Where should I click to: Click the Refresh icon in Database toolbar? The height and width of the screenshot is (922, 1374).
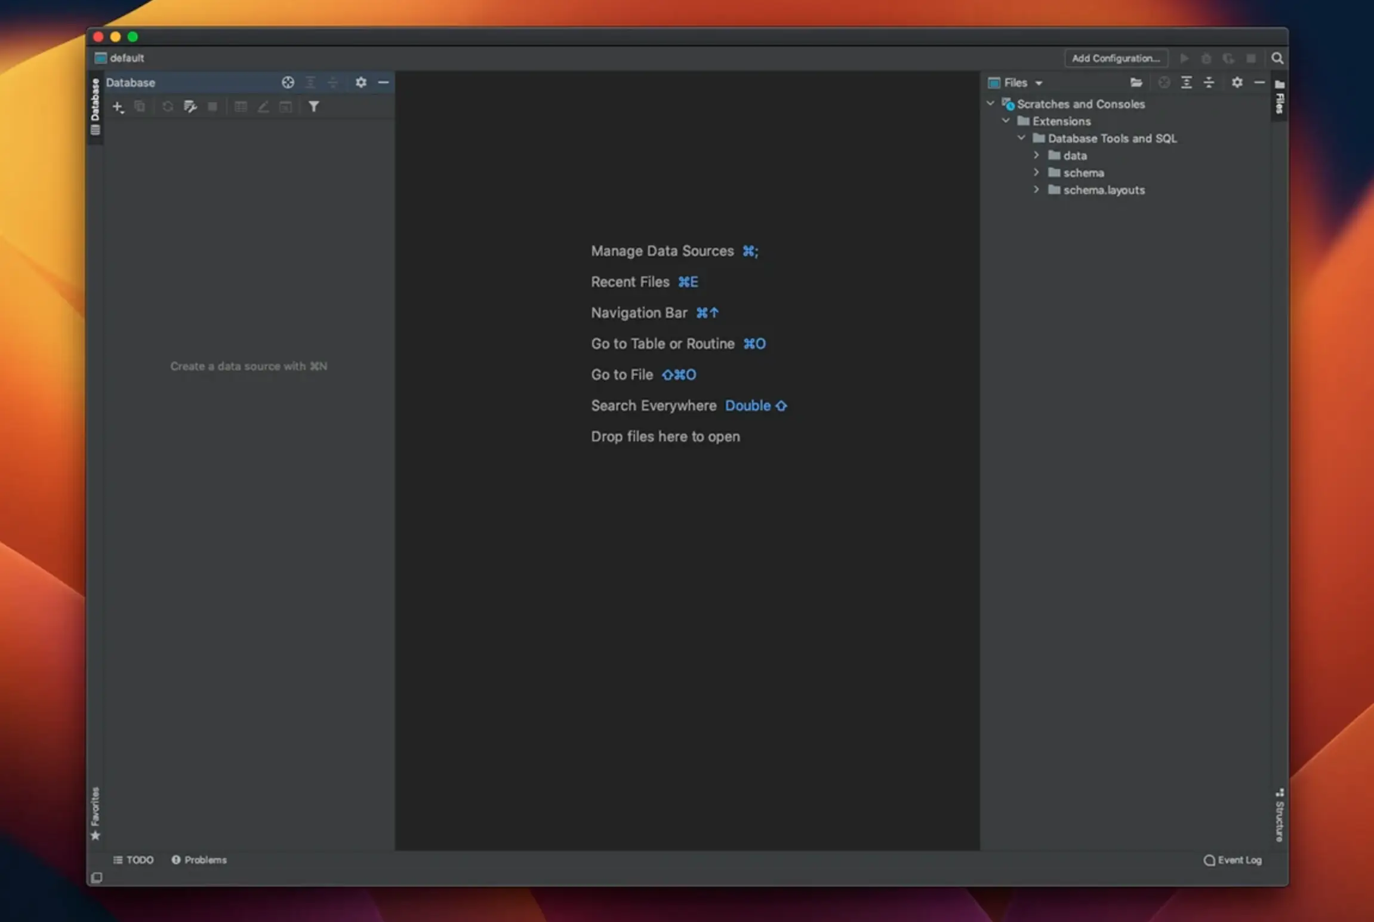click(168, 107)
